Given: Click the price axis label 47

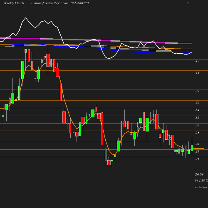Looking at the screenshot, I should tap(197, 61).
